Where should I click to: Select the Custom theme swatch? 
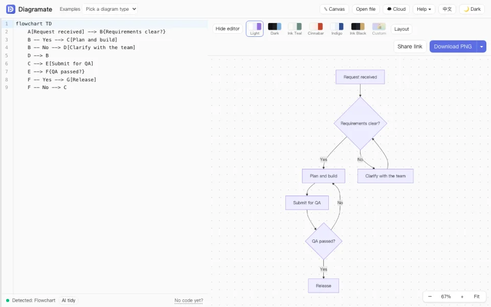(379, 29)
